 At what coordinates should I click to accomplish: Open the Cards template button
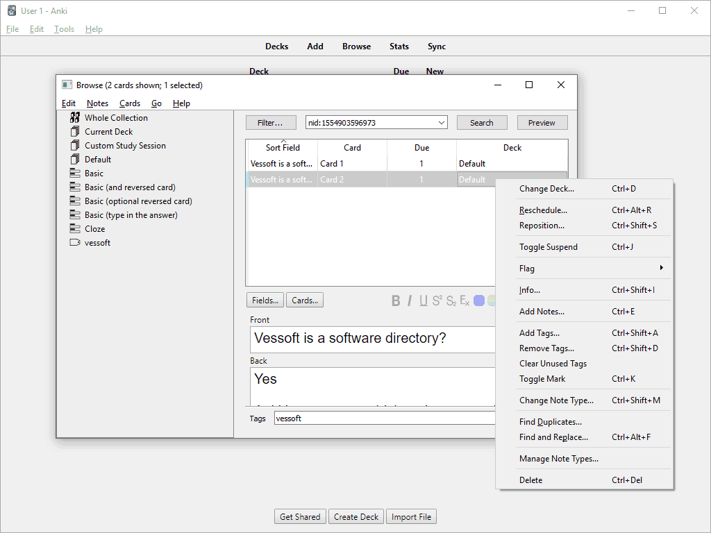305,300
